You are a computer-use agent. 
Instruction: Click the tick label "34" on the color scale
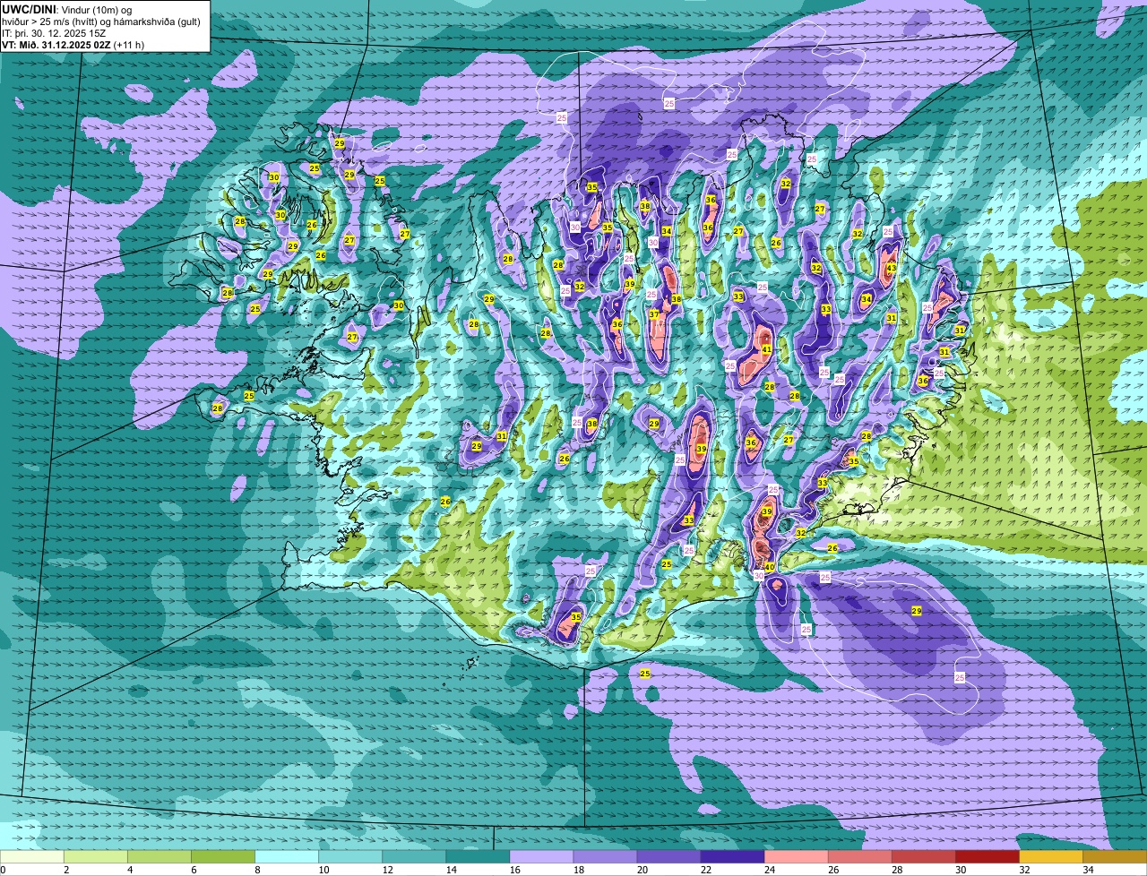point(1088,870)
